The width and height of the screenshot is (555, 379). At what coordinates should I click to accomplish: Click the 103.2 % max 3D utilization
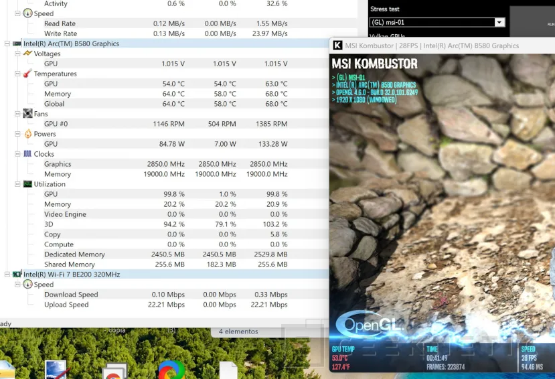click(274, 224)
